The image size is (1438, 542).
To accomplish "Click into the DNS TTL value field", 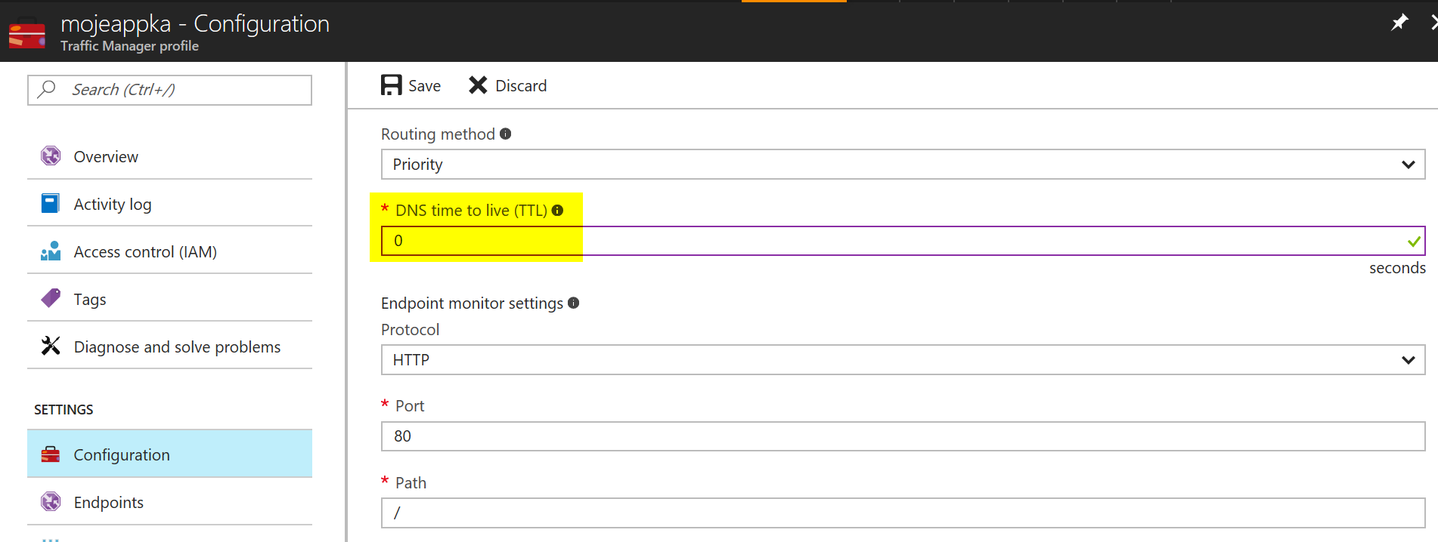I will click(903, 241).
